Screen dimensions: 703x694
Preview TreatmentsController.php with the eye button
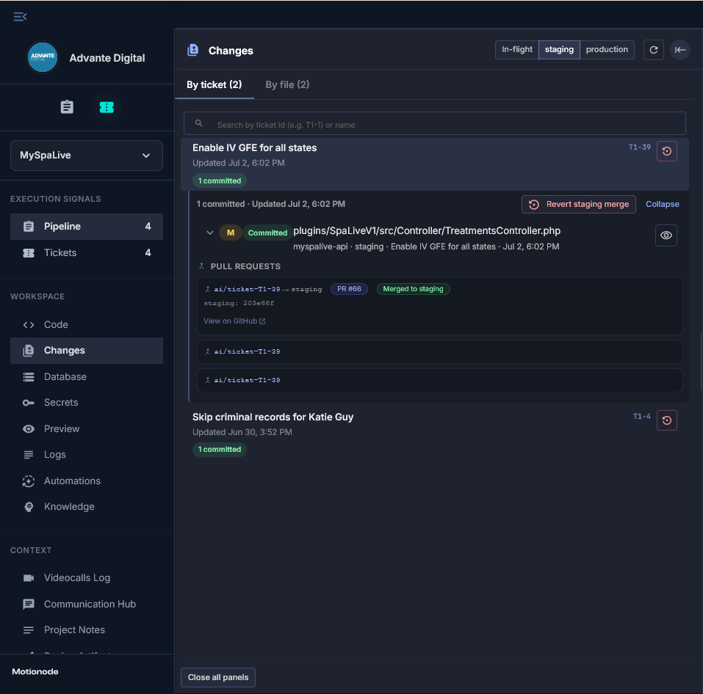pyautogui.click(x=666, y=235)
